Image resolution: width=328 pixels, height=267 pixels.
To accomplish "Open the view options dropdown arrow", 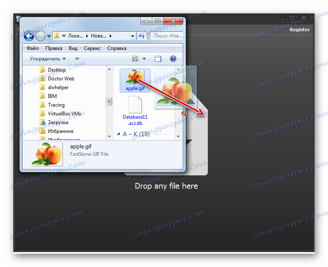I will click(144, 59).
